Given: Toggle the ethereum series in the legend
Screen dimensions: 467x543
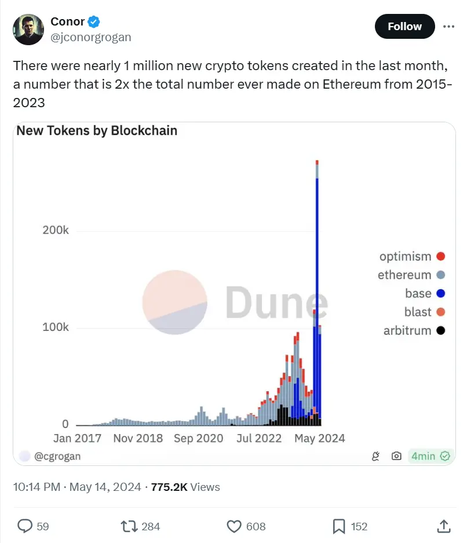Looking at the screenshot, I should [x=406, y=275].
